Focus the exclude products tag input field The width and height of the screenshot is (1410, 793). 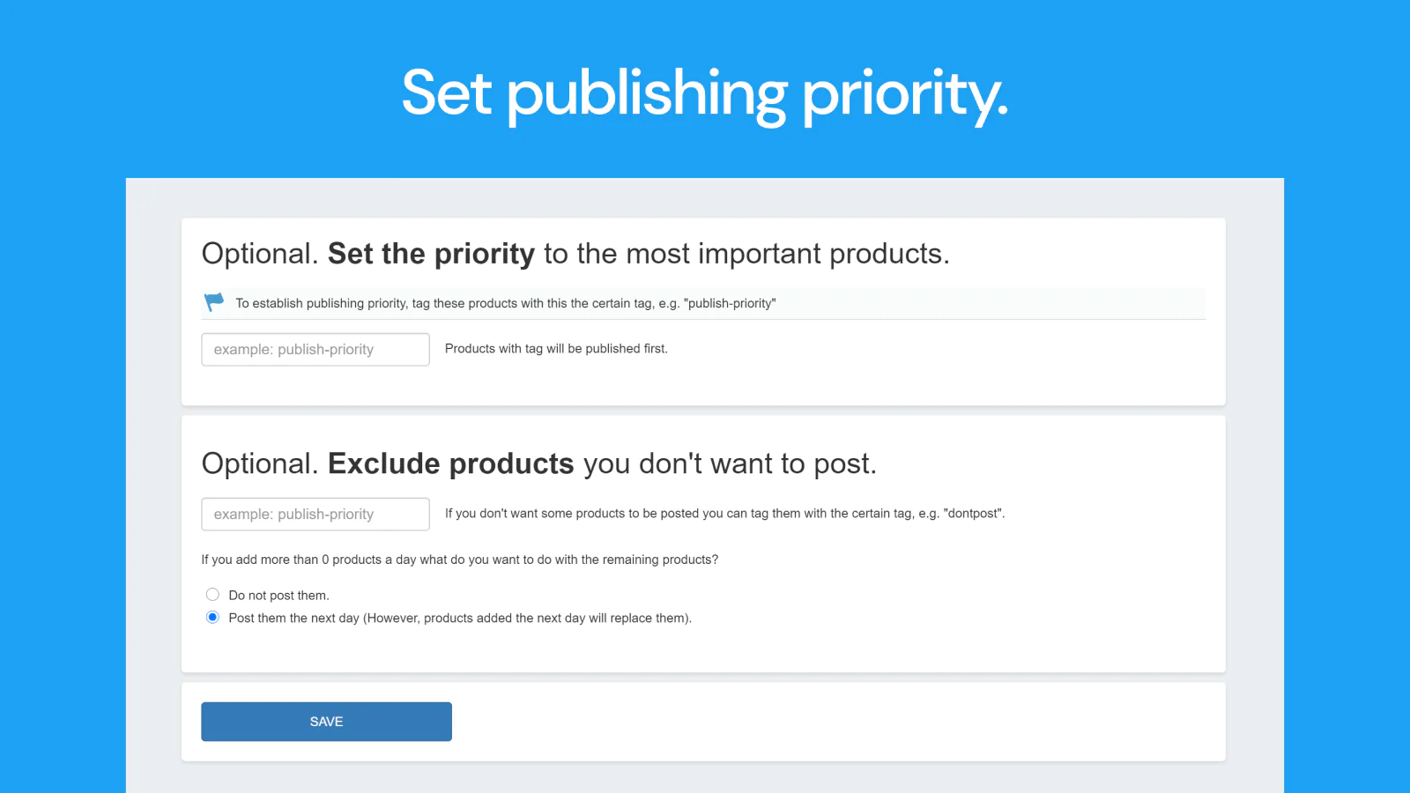coord(315,514)
